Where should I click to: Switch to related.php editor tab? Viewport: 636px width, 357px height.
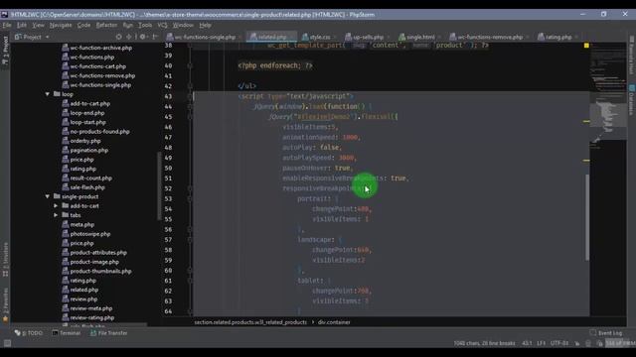[271, 37]
